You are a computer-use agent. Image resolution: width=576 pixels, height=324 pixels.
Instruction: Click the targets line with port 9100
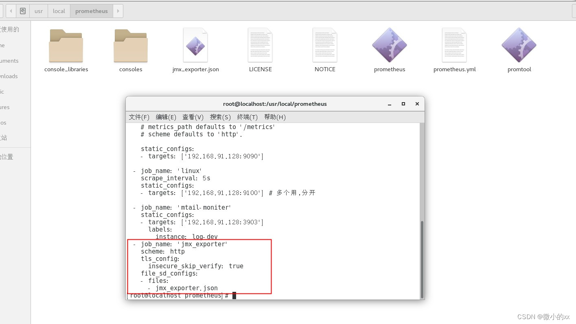pos(202,193)
